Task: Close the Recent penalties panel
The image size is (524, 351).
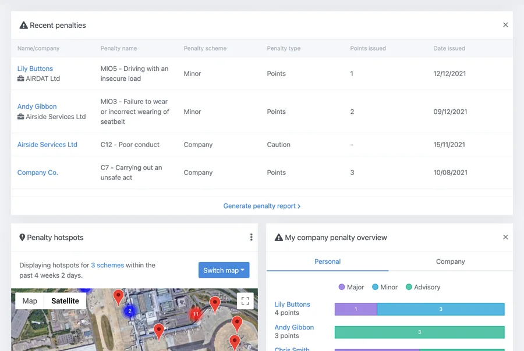Action: pyautogui.click(x=505, y=25)
